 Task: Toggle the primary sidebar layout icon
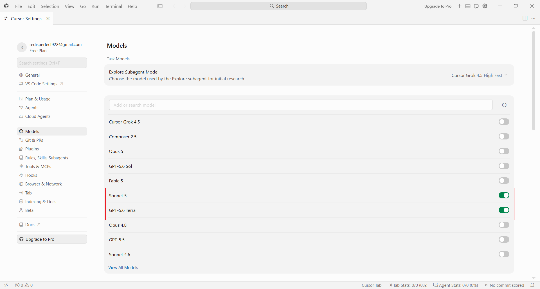[160, 6]
